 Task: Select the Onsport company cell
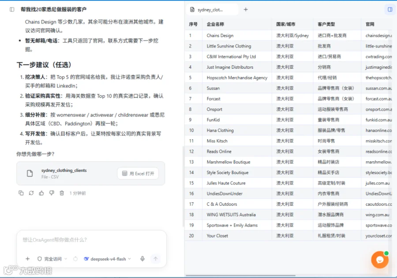pos(237,109)
